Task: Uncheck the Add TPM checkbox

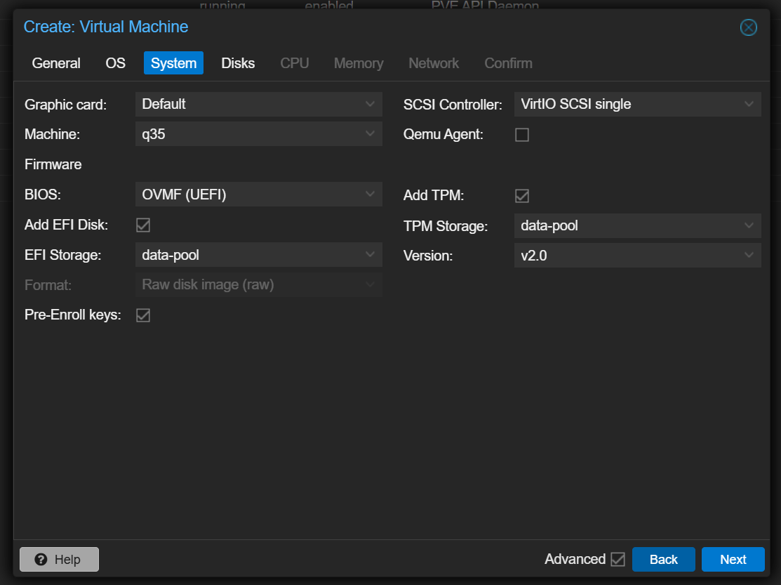Action: [x=522, y=195]
